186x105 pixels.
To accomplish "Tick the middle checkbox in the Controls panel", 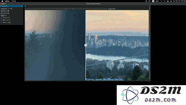I will click(1, 20).
